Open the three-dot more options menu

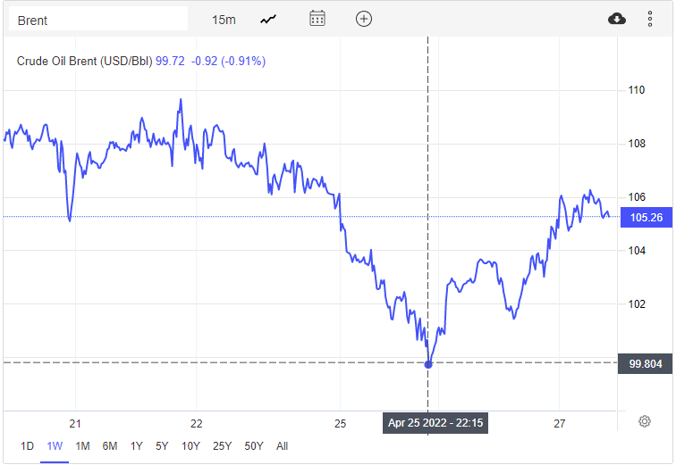[x=650, y=19]
